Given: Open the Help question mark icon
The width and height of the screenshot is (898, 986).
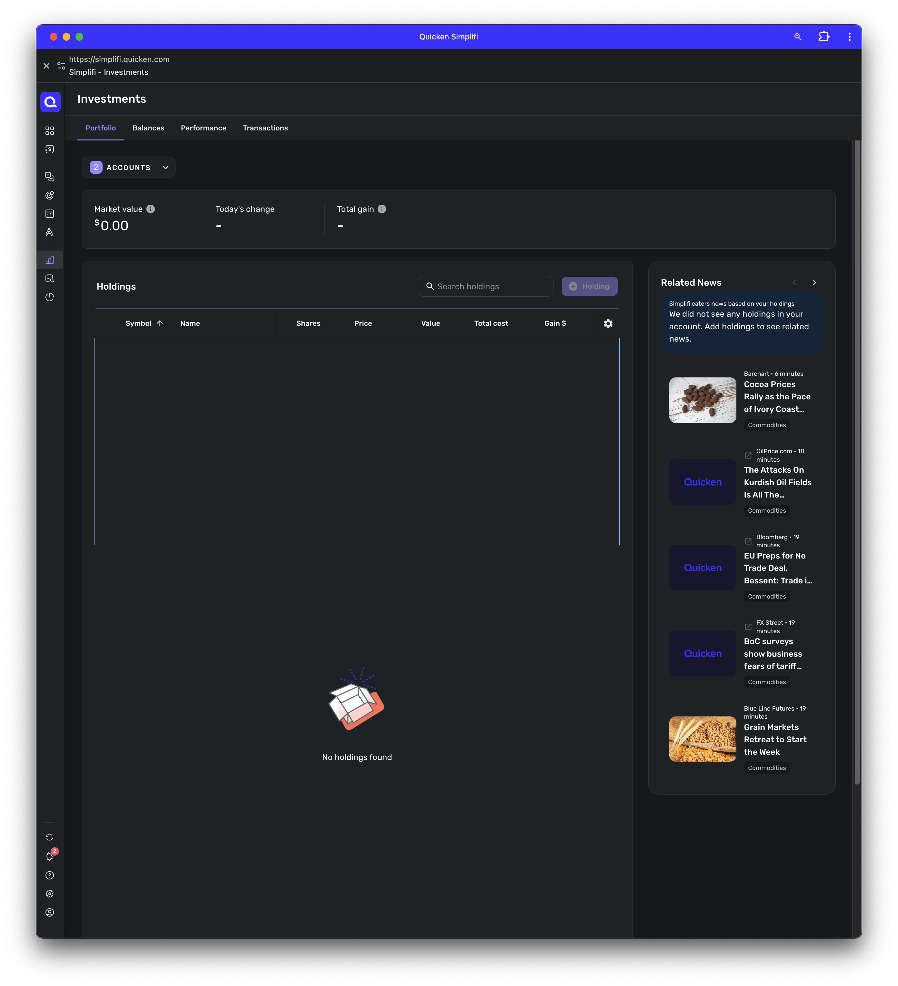Looking at the screenshot, I should point(49,875).
